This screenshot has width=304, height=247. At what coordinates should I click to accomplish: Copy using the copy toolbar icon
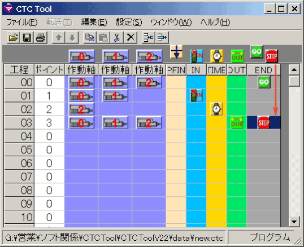(x=90, y=38)
